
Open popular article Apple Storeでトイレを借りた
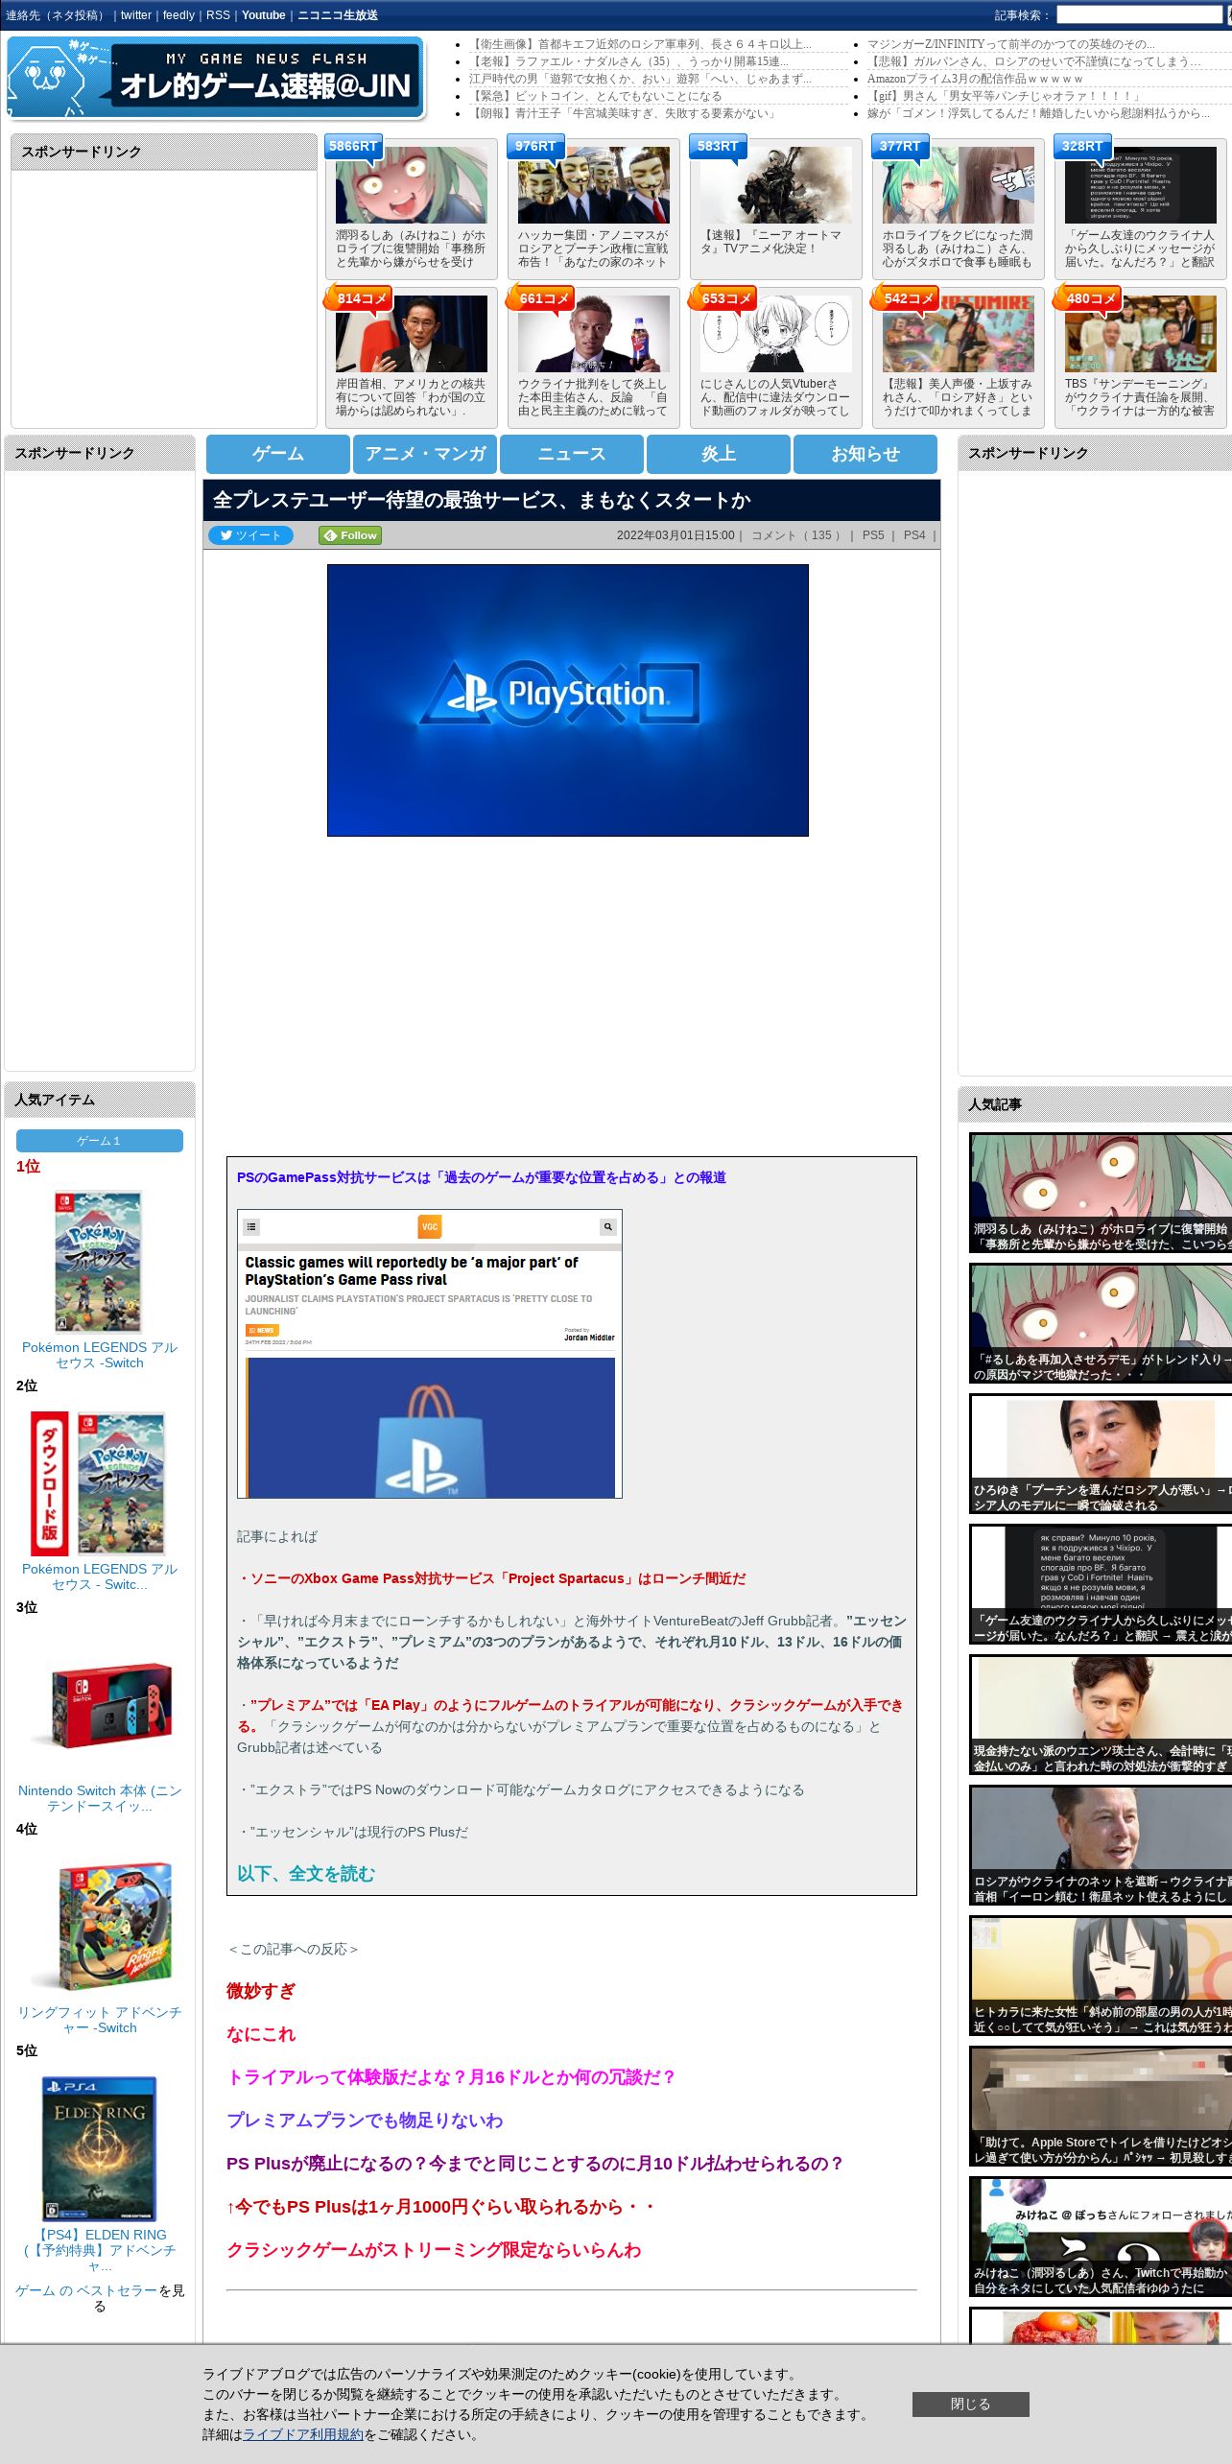pos(1101,2106)
